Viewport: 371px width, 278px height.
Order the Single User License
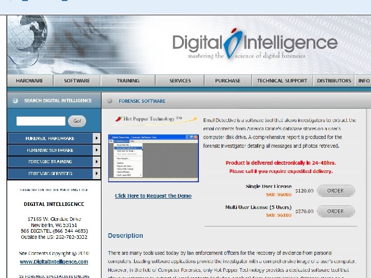pos(336,191)
